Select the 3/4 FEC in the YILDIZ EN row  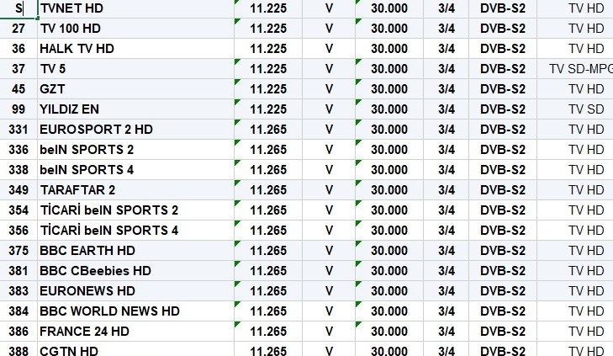(x=446, y=109)
